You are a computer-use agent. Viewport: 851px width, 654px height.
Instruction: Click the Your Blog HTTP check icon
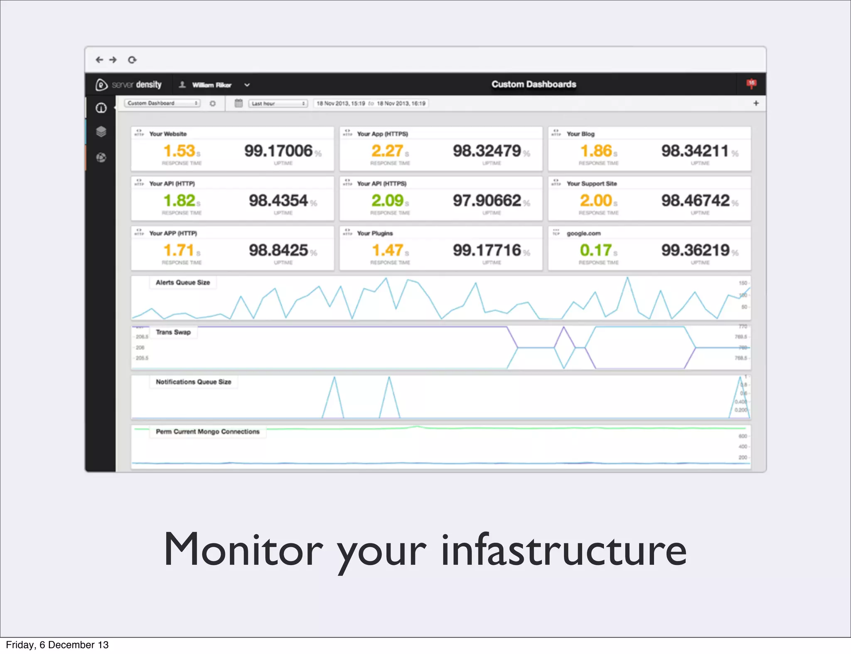point(556,133)
